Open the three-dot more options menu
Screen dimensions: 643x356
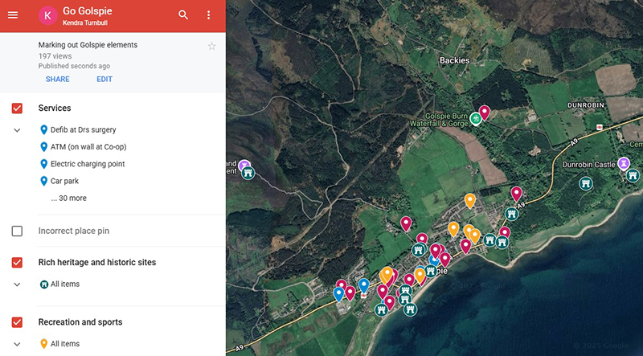(209, 15)
